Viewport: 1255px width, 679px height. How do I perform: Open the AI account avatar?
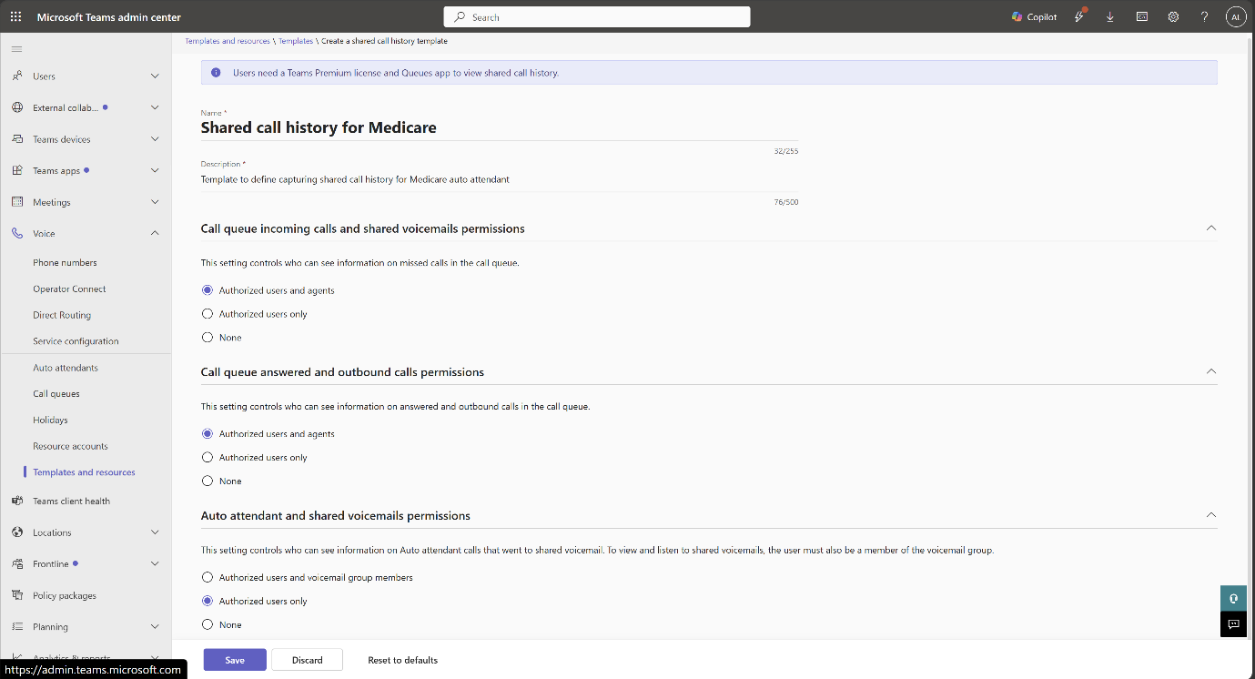tap(1235, 17)
